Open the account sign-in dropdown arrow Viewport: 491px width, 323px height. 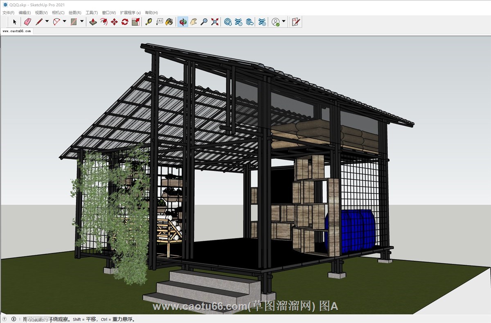coord(284,21)
